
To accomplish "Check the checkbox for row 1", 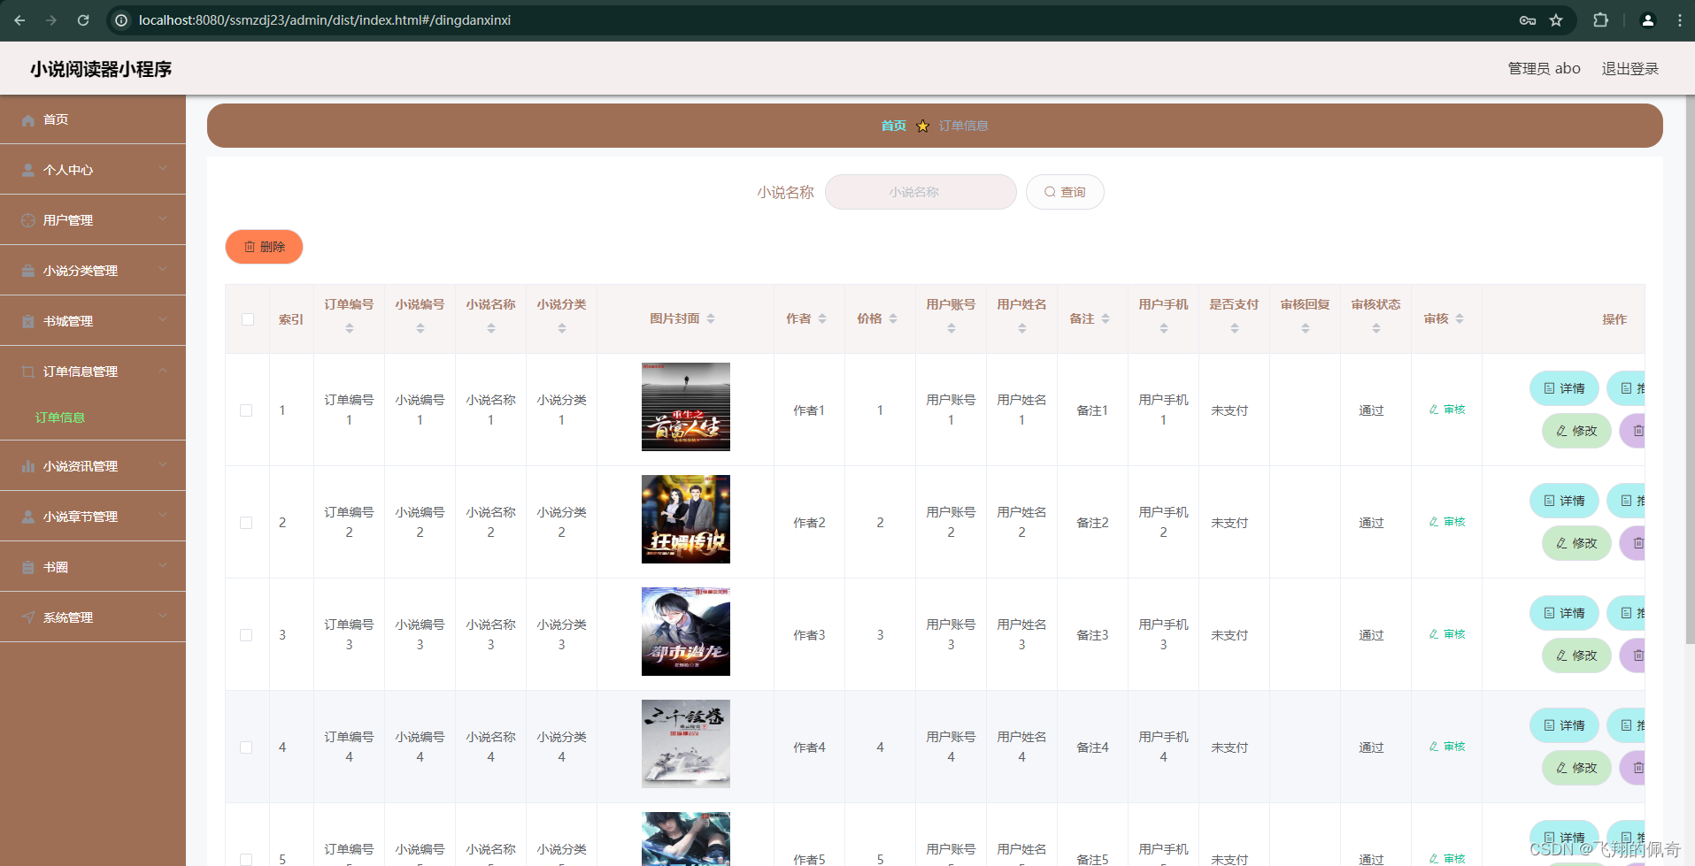I will click(246, 410).
